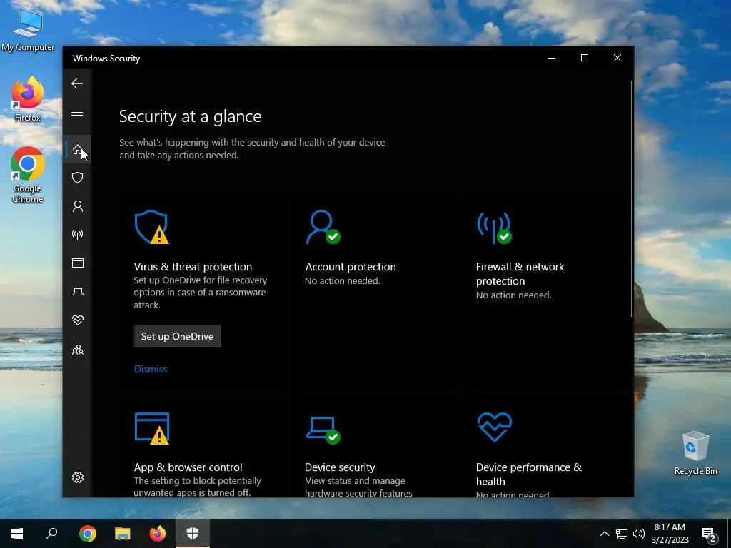Dismiss the OneDrive recommendation

(x=151, y=369)
